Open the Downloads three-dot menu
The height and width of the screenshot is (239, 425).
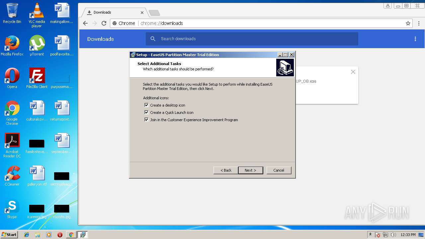tap(415, 39)
